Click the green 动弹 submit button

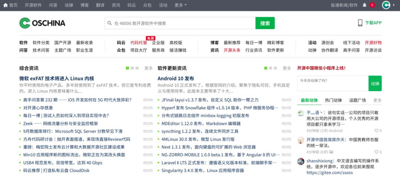tap(375, 83)
